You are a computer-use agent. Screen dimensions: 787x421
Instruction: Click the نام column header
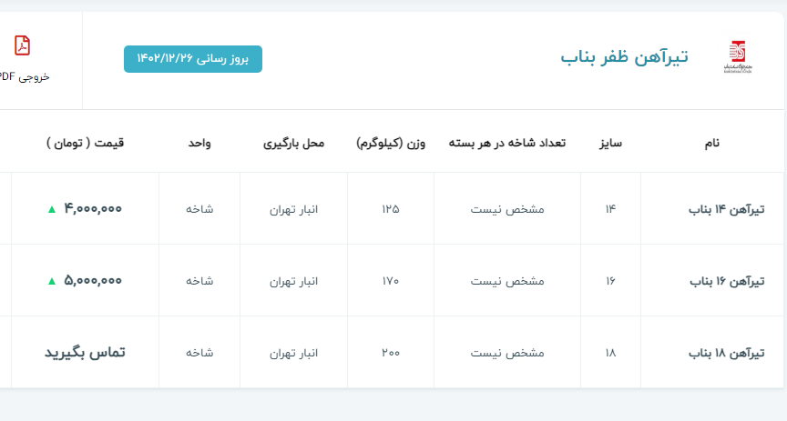click(x=712, y=144)
